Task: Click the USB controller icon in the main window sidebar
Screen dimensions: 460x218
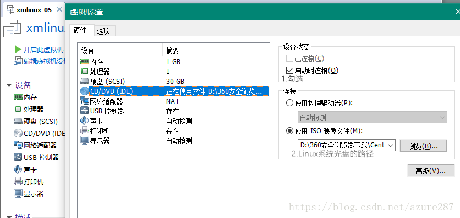Action: [x=18, y=157]
